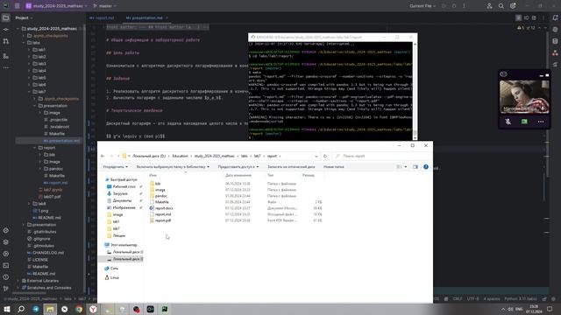
Task: Open the 'Упорядочить' dropdown in Explorer
Action: pyautogui.click(x=115, y=167)
